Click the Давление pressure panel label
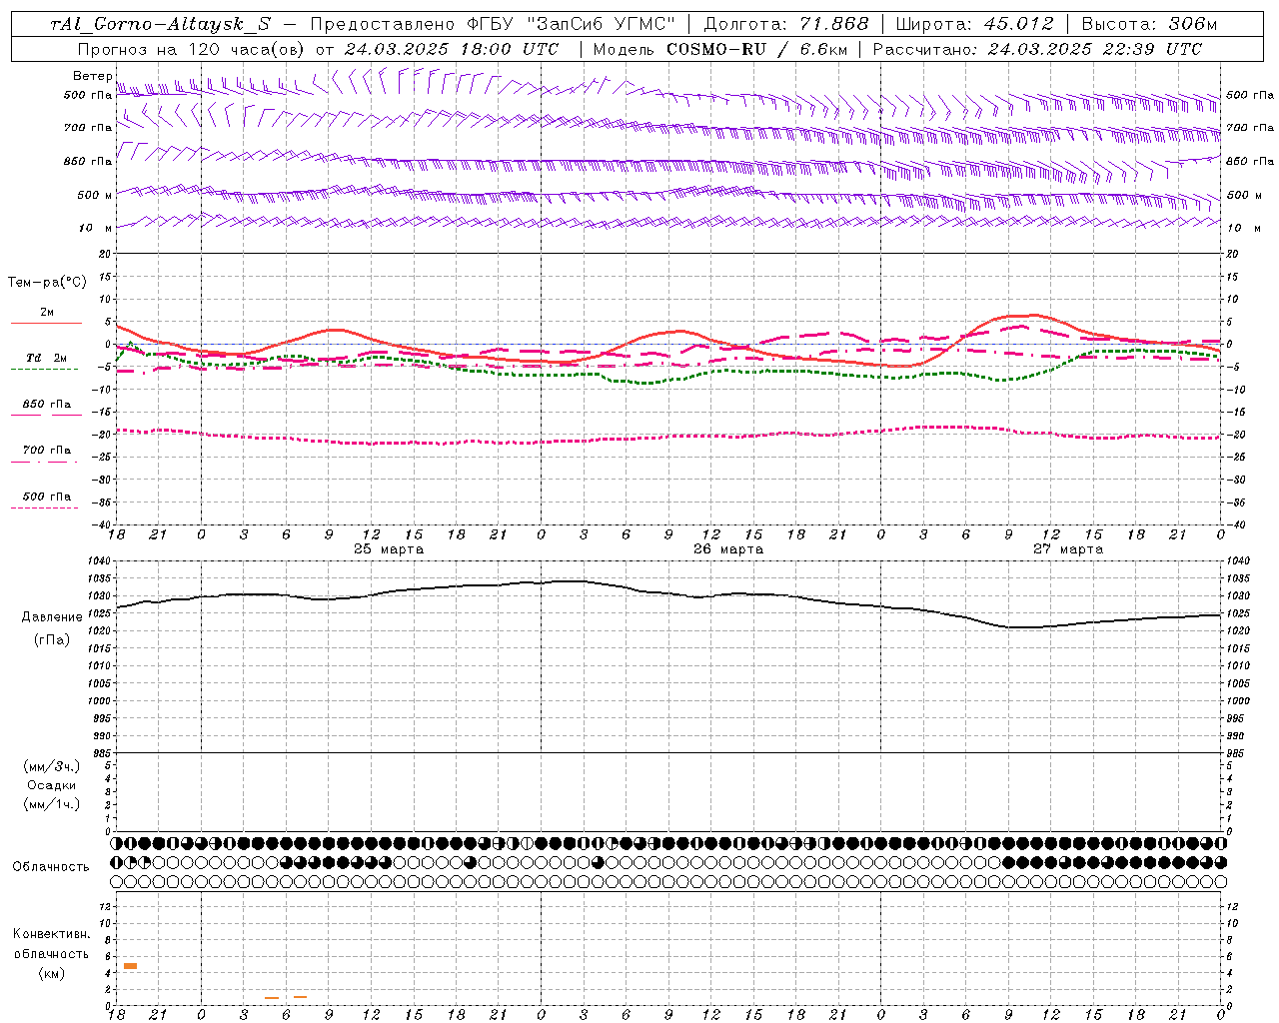Screen dimensions: 1279x1023 (x=52, y=617)
